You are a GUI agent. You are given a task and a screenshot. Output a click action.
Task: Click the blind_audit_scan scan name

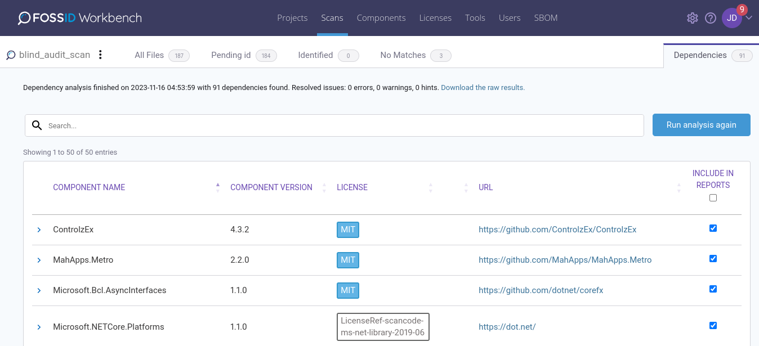click(x=55, y=55)
